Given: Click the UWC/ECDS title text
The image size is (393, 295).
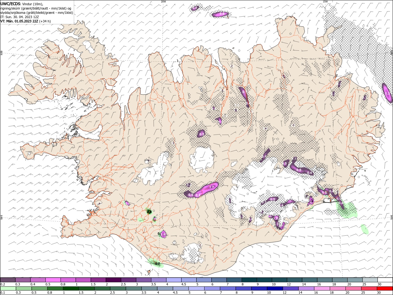Looking at the screenshot, I should point(10,4).
